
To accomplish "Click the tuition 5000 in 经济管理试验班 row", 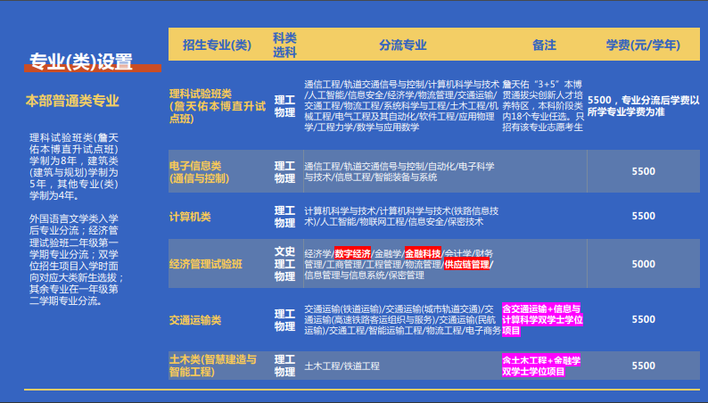I will click(x=644, y=264).
